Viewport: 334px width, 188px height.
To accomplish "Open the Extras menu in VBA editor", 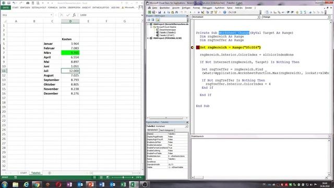I will pyautogui.click(x=230, y=8).
